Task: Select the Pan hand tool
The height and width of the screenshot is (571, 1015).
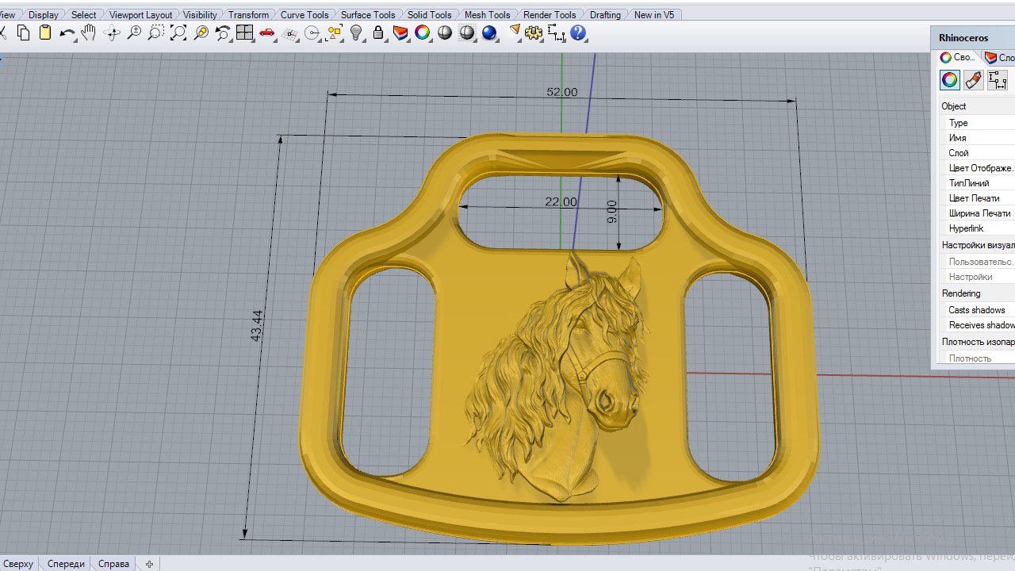Action: point(89,33)
